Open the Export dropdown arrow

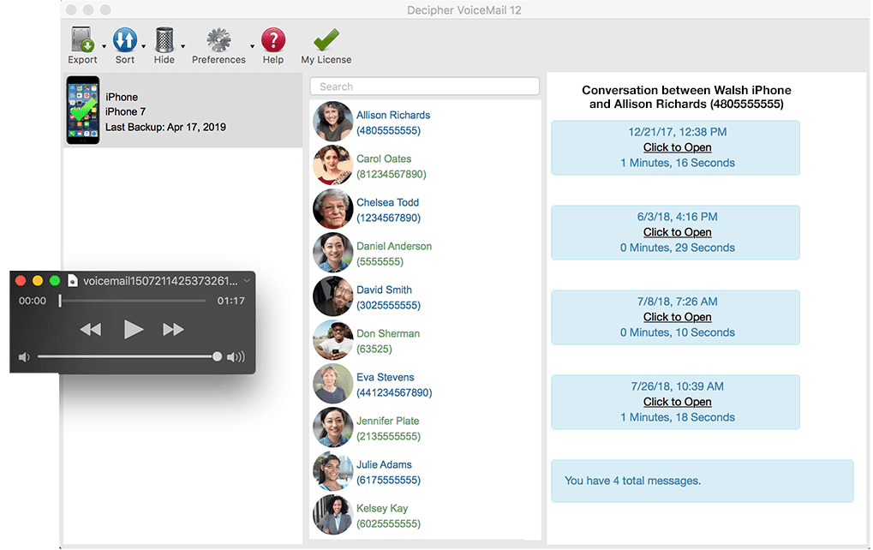pos(104,45)
